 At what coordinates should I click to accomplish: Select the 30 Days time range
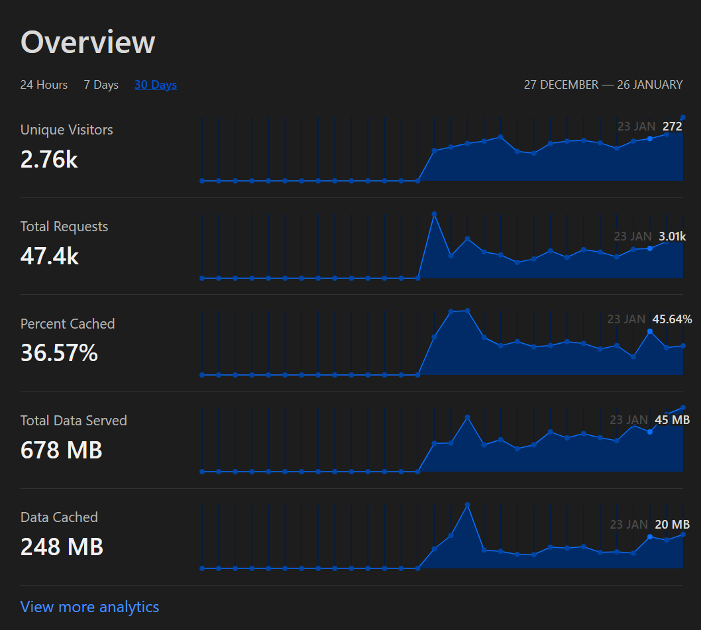pos(155,84)
